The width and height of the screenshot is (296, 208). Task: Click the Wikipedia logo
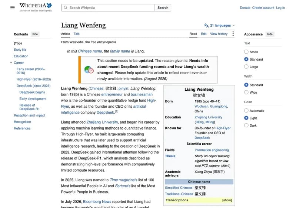[36, 7]
